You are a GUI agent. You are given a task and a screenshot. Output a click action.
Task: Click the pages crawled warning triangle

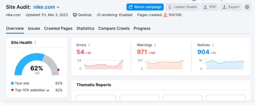click(165, 15)
